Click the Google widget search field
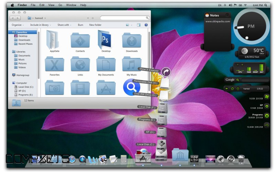The width and height of the screenshot is (275, 172). pos(254,80)
